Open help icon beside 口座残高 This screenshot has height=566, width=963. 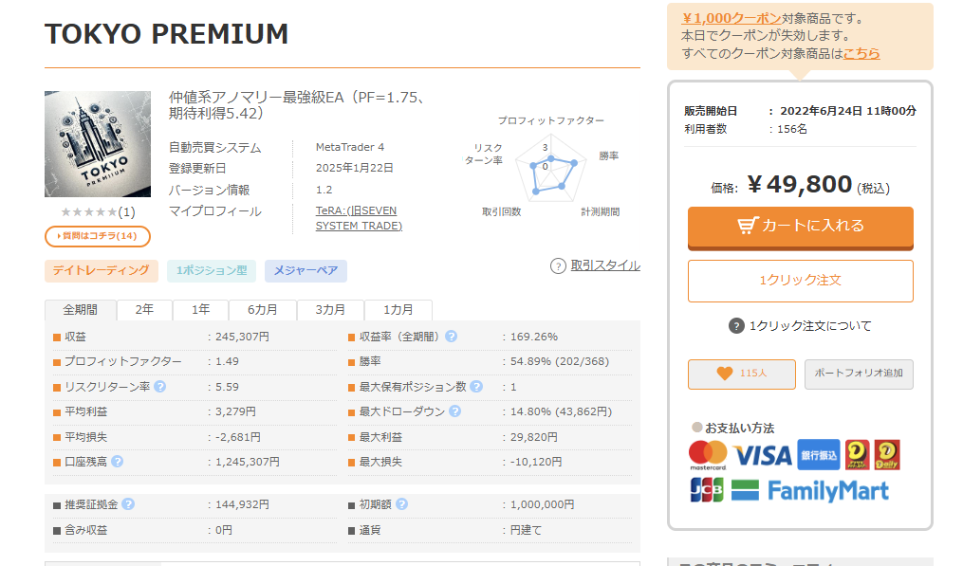[x=117, y=462]
